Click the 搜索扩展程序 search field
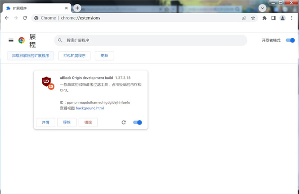This screenshot has height=194, width=299. pos(150,40)
